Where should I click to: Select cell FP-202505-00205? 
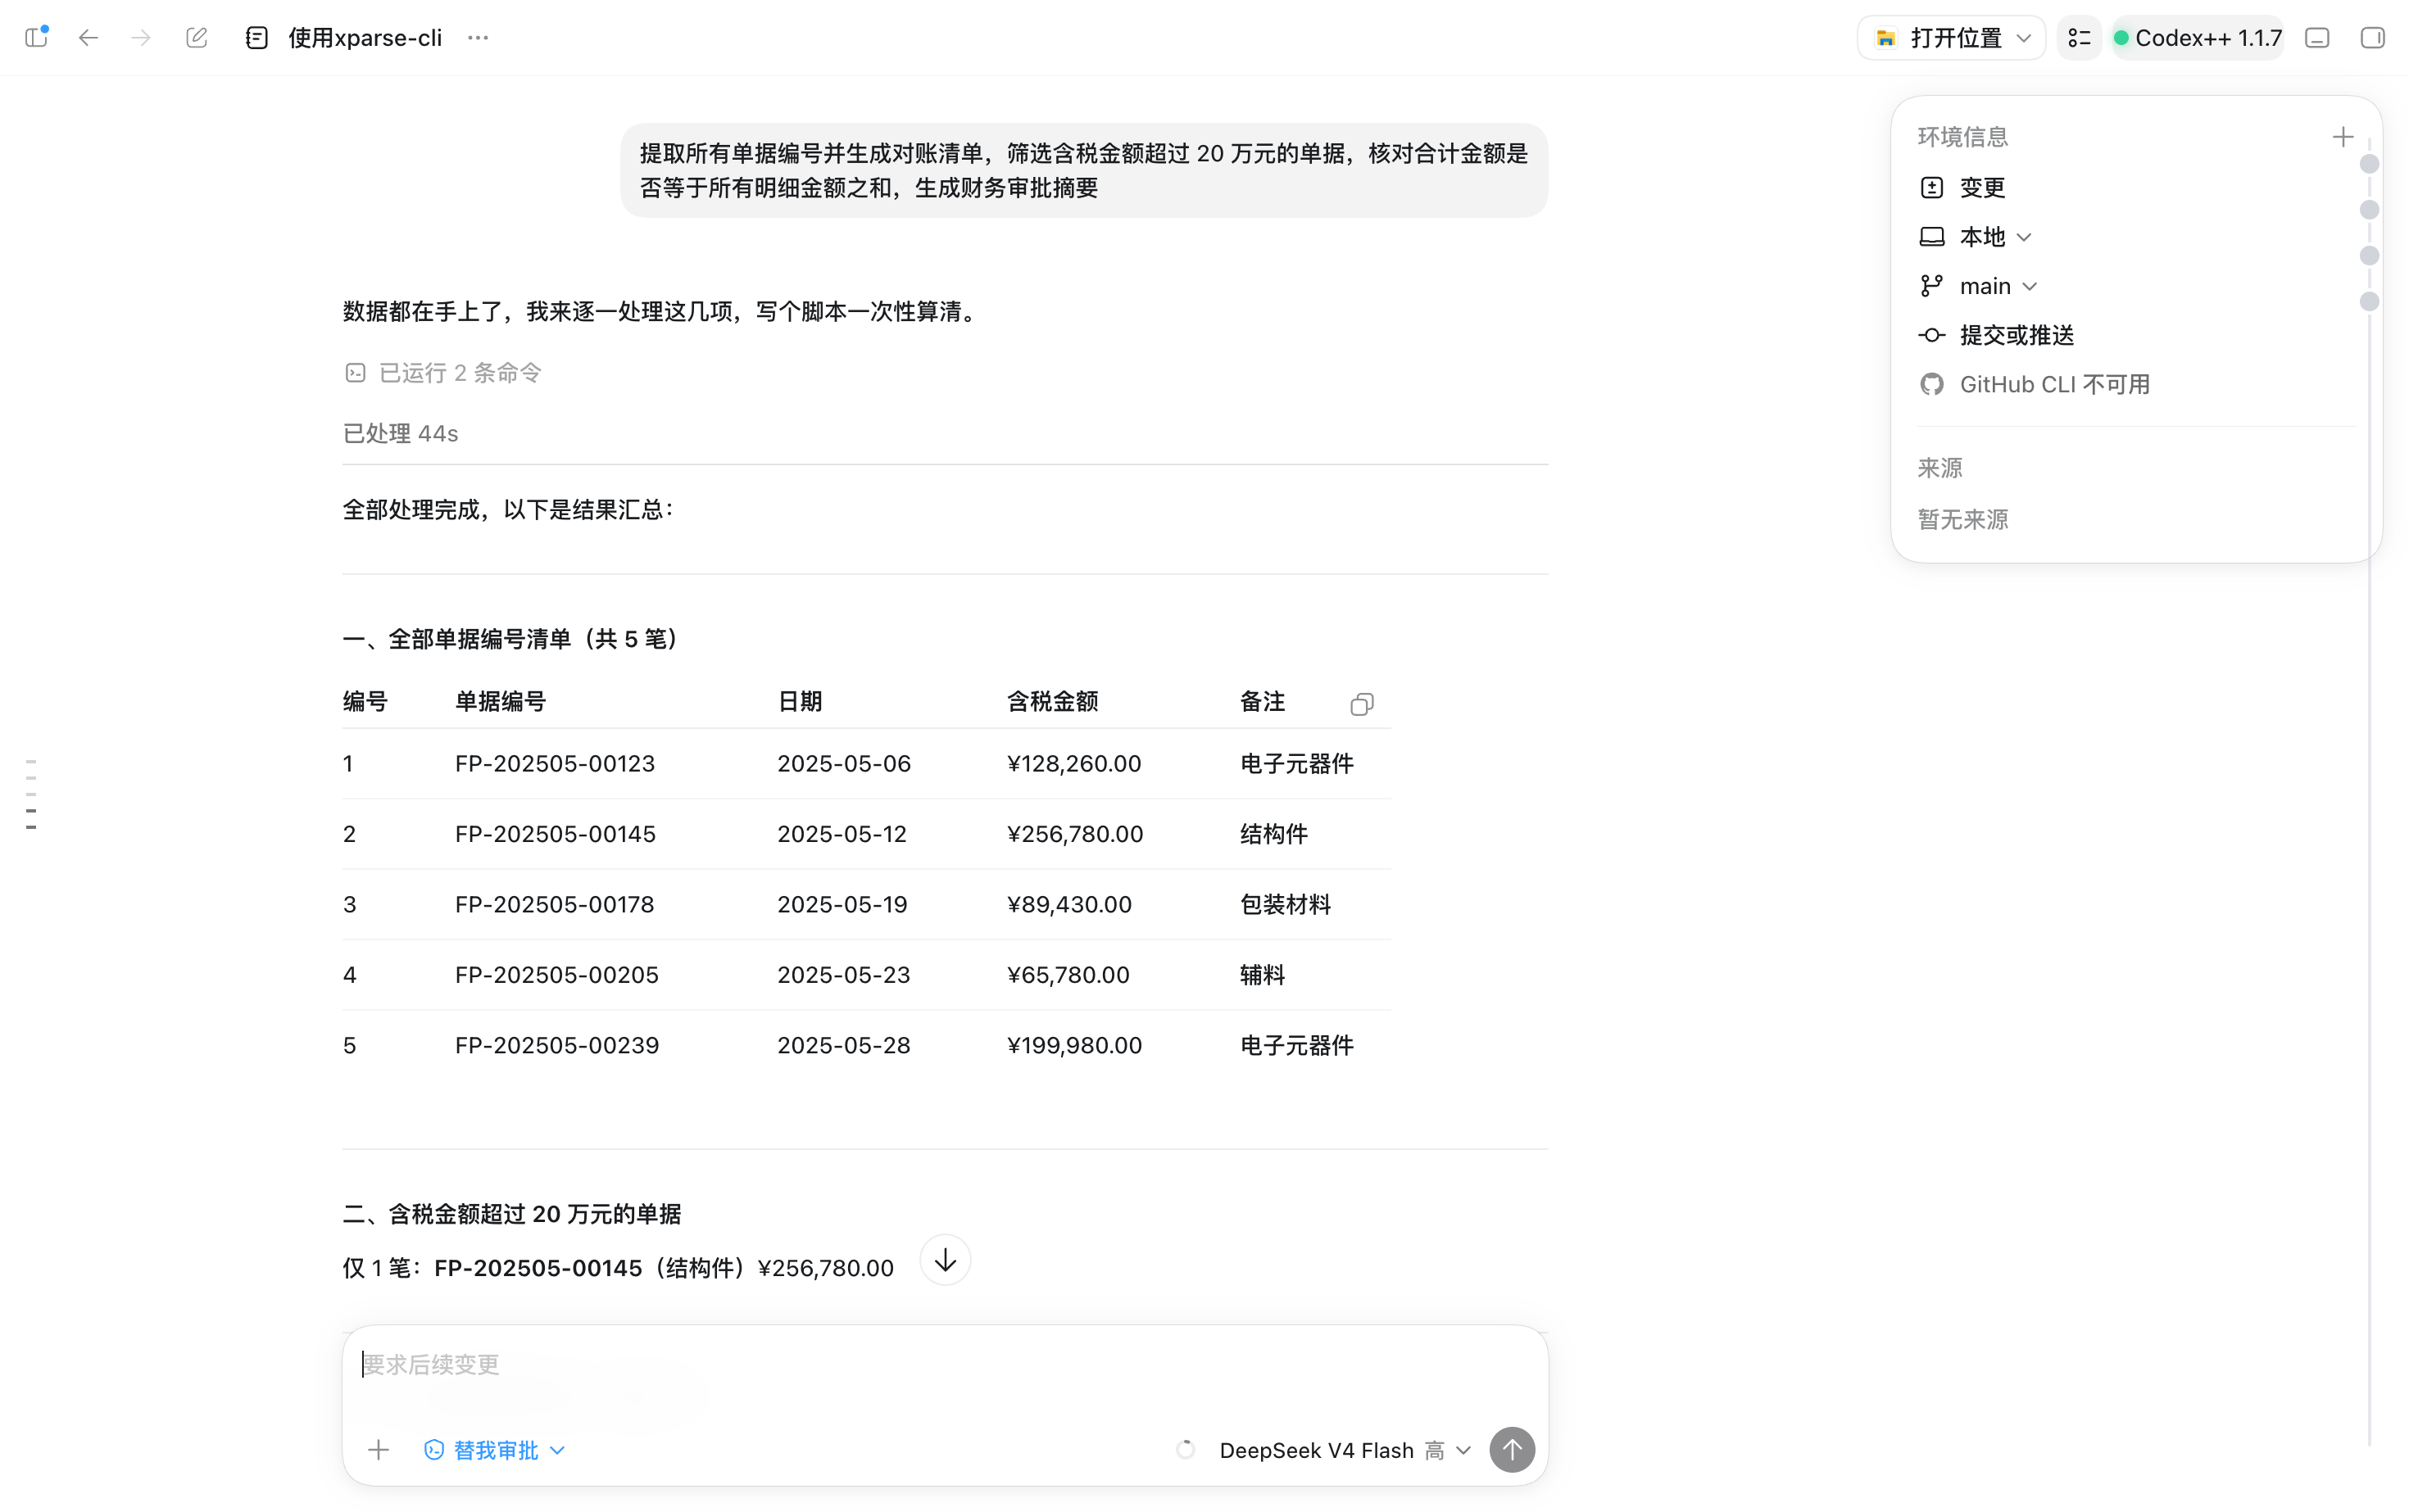(557, 975)
